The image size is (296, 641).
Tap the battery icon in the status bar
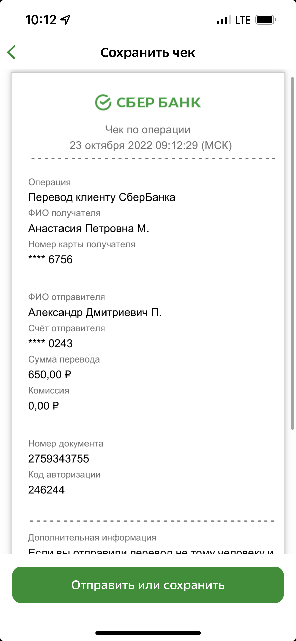(265, 20)
